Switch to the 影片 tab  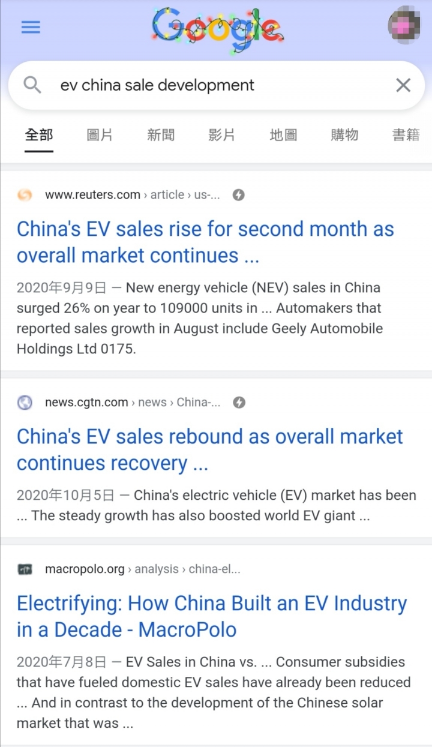[x=222, y=135]
